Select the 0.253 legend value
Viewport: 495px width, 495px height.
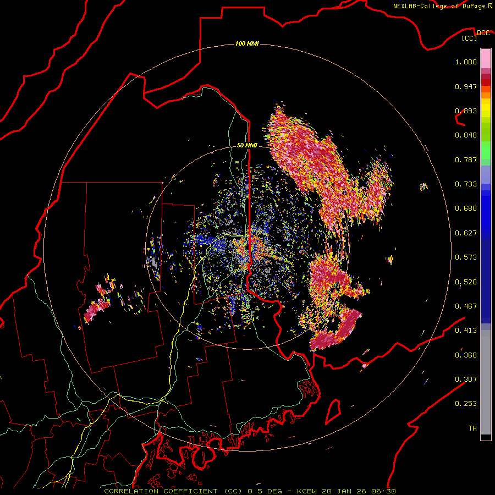point(466,404)
